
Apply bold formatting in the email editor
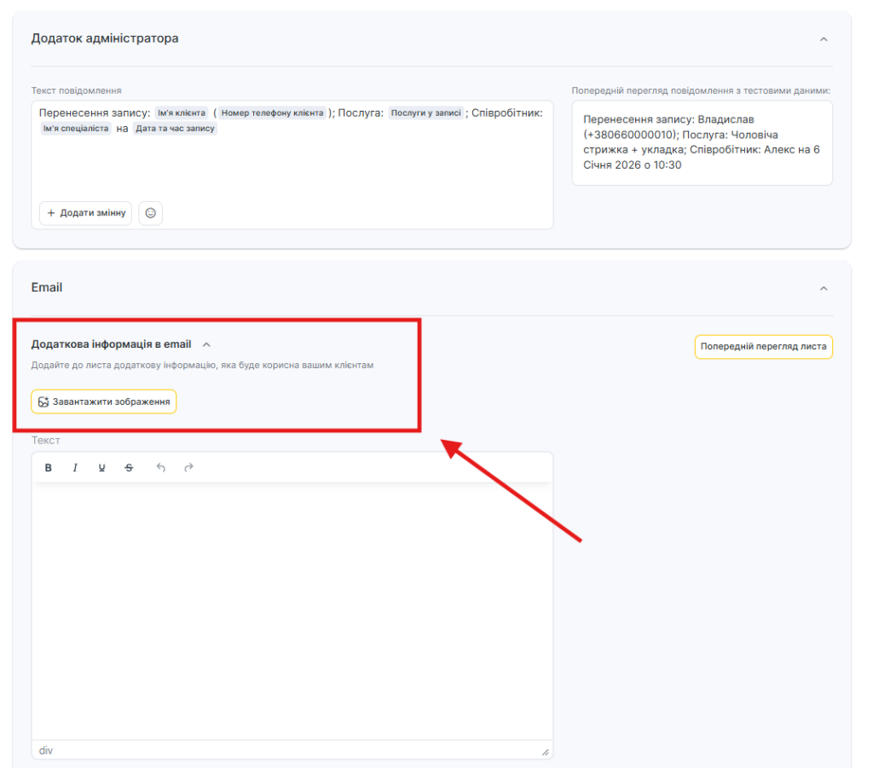(49, 468)
